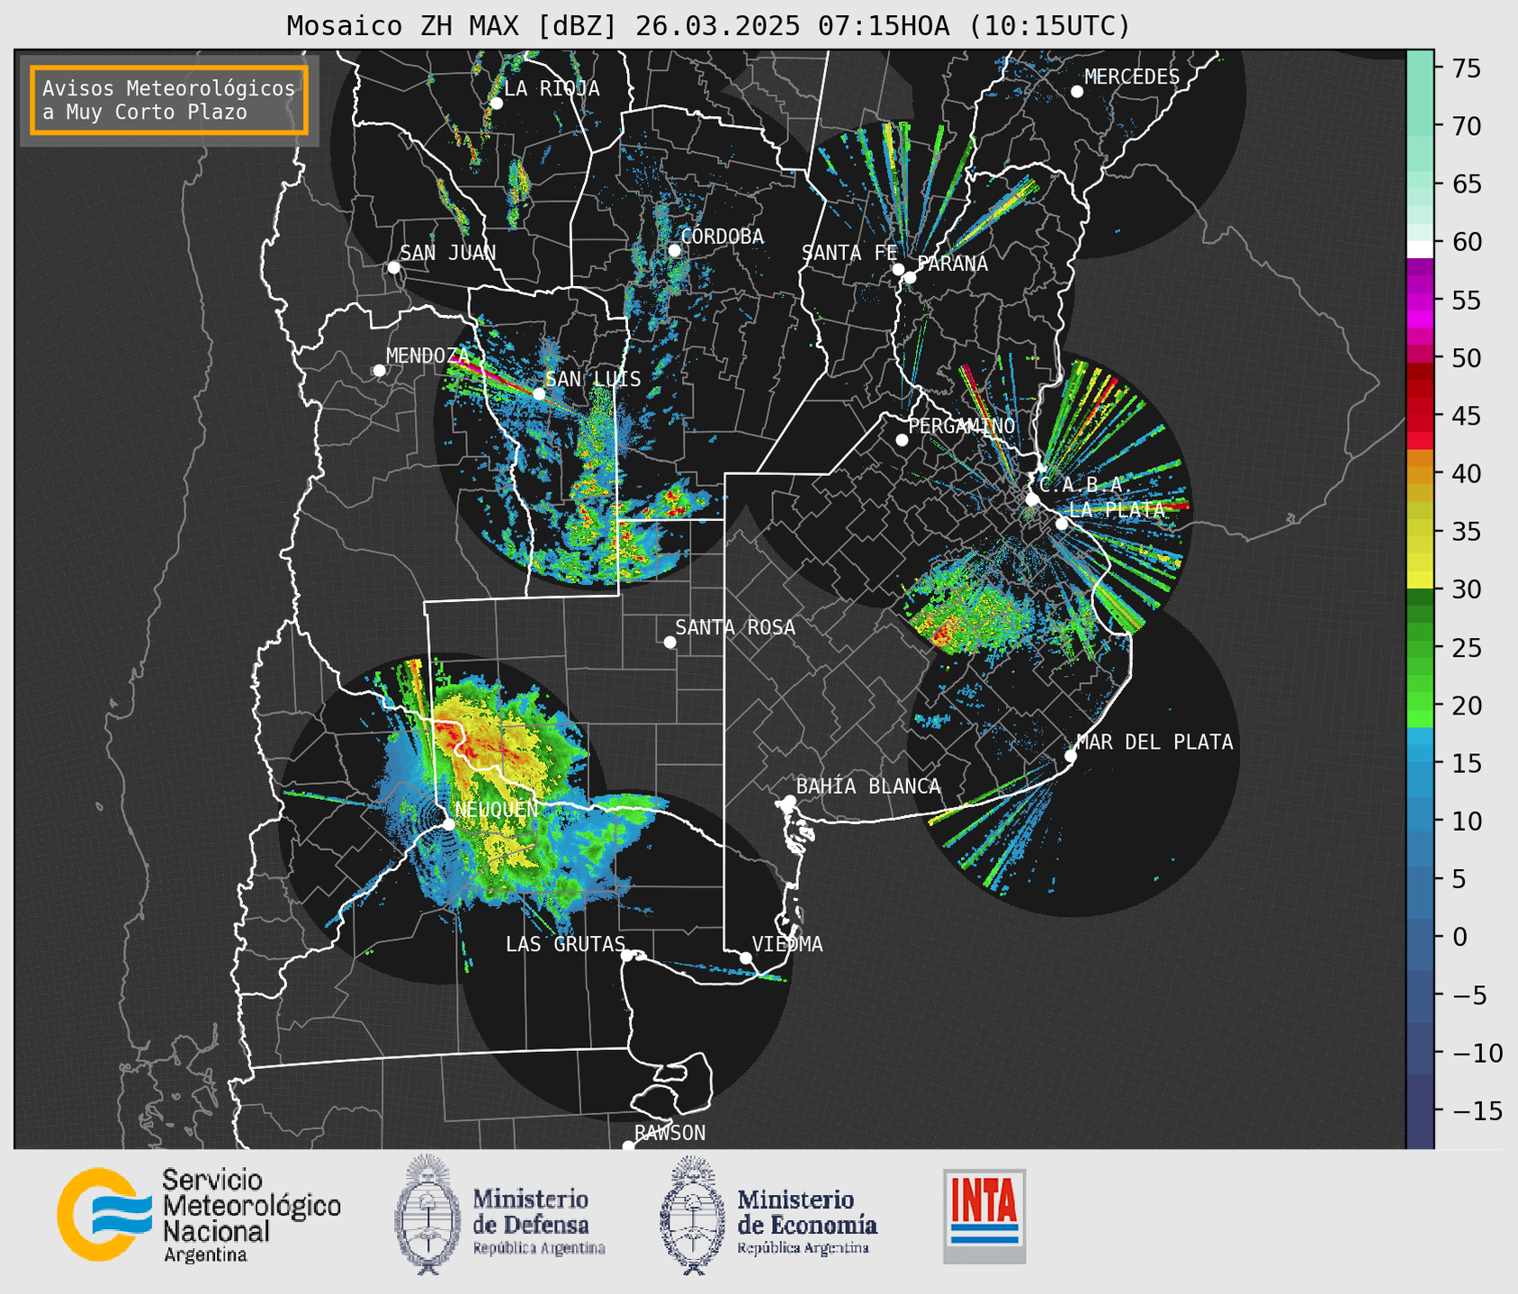The height and width of the screenshot is (1294, 1518).
Task: Click the RAWSON city marker dot
Action: [x=628, y=1146]
